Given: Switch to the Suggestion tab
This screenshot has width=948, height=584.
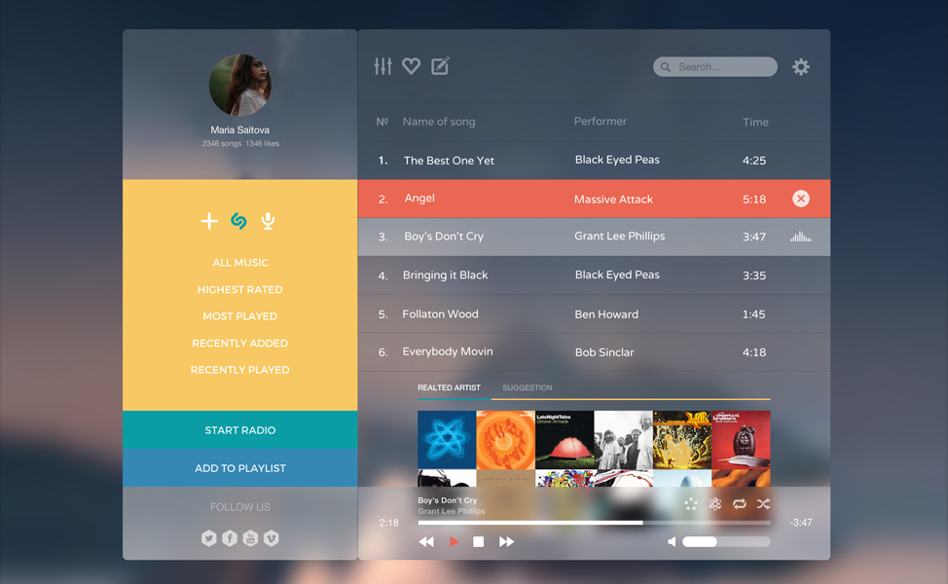Looking at the screenshot, I should tap(528, 387).
